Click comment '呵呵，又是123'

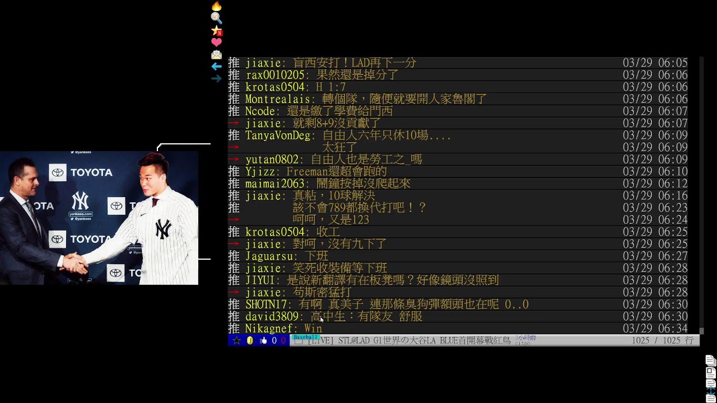[x=331, y=220]
